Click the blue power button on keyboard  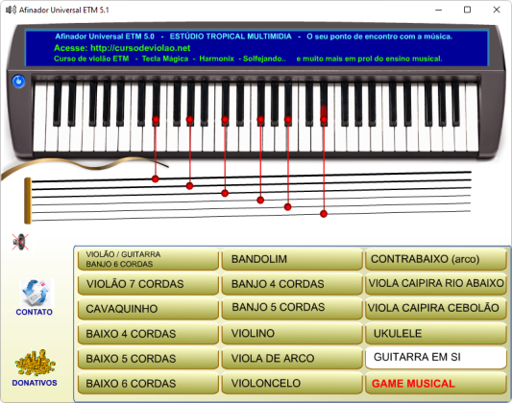click(18, 82)
